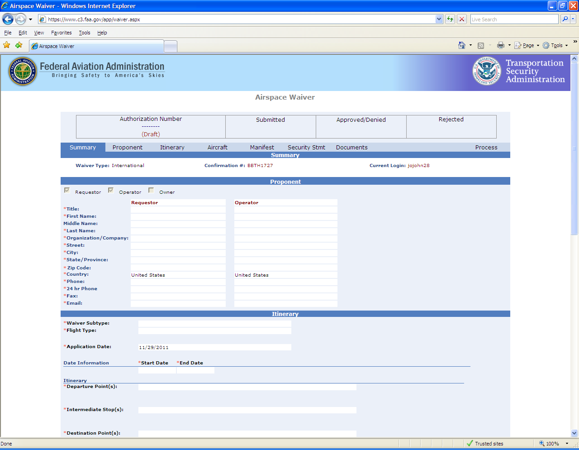Open the File menu
This screenshot has width=579, height=450.
[8, 33]
